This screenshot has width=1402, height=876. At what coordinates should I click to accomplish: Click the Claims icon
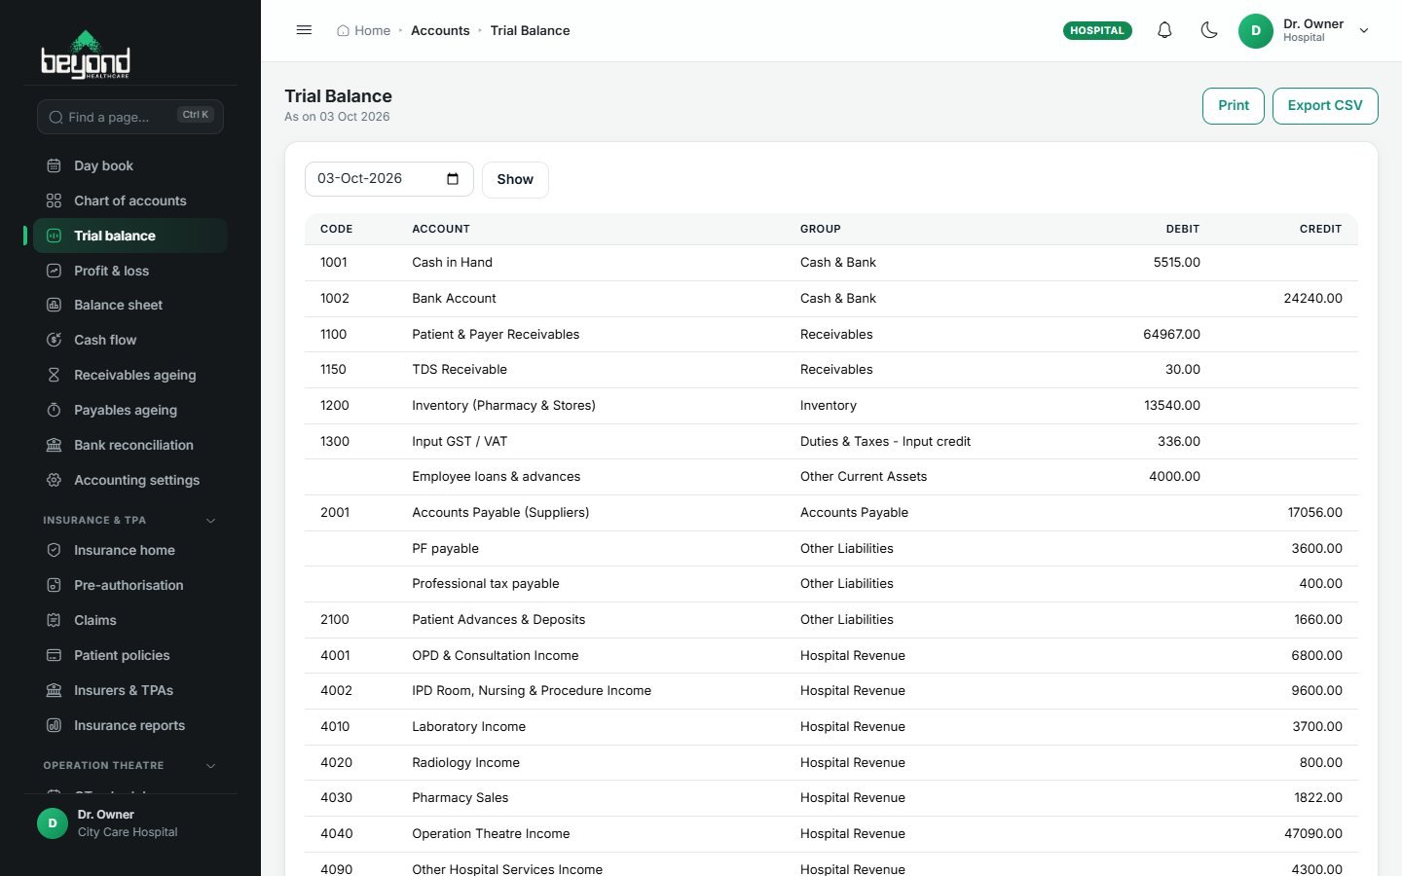pos(54,620)
